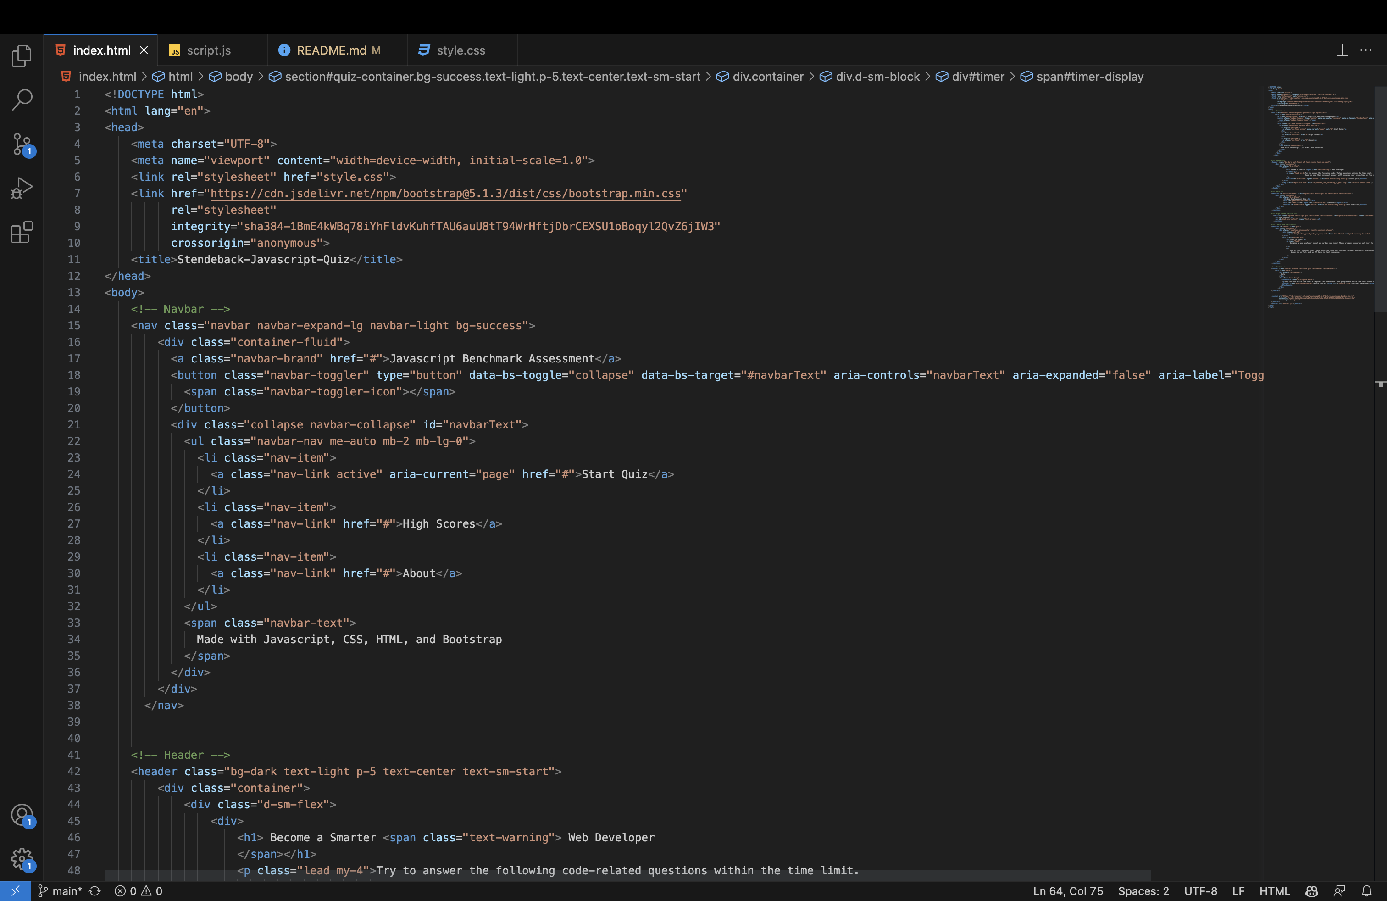This screenshot has height=901, width=1387.
Task: Open the Search panel
Action: 22,100
